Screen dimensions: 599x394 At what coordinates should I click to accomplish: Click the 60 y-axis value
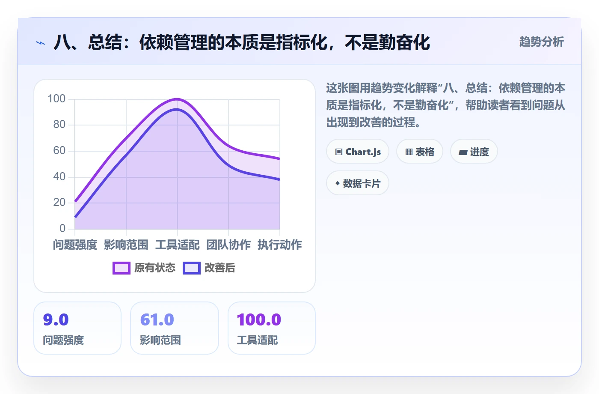point(59,151)
